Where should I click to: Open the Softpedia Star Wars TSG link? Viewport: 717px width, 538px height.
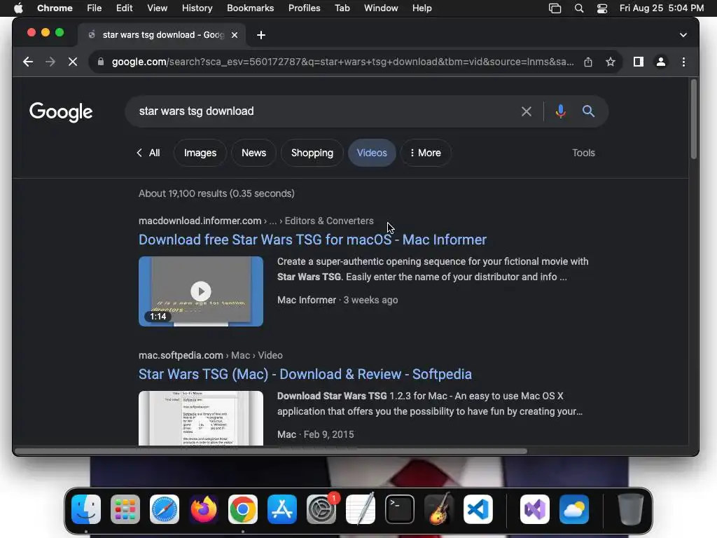(x=305, y=374)
